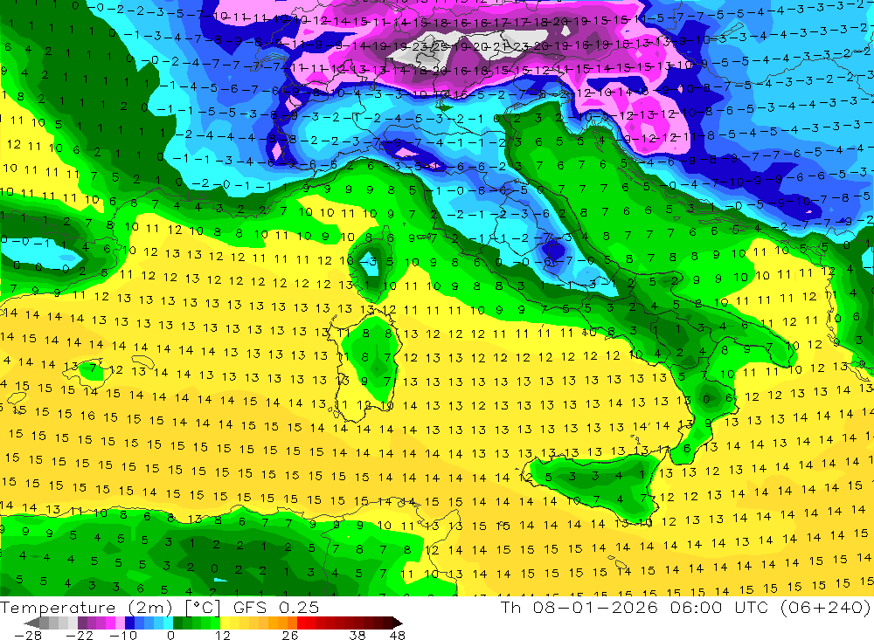The image size is (874, 640).
Task: Click the '(06+240)' forecast offset text
Action: 825,607
